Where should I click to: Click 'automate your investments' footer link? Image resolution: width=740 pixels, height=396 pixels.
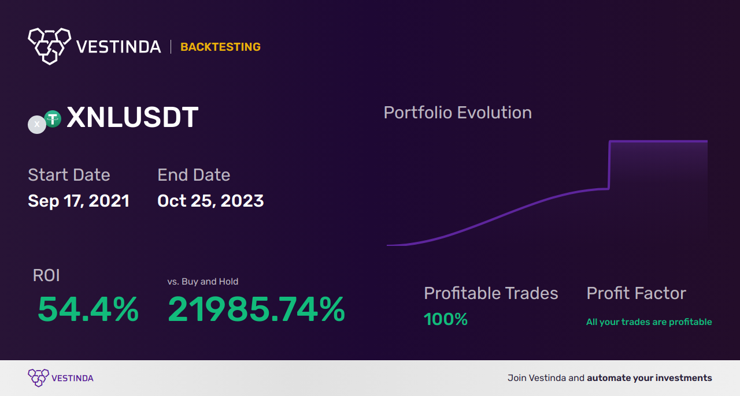[x=649, y=378]
